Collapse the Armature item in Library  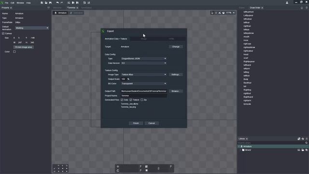(239, 146)
